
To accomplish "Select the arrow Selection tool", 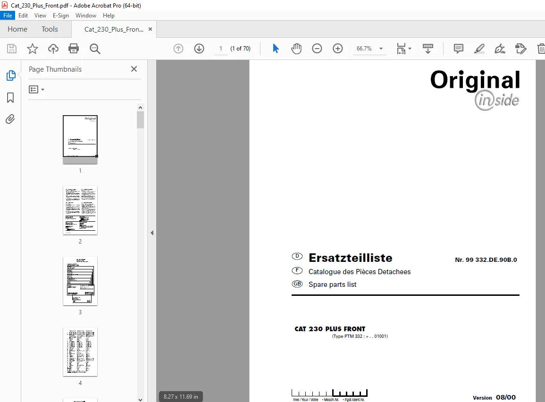I will pos(276,49).
